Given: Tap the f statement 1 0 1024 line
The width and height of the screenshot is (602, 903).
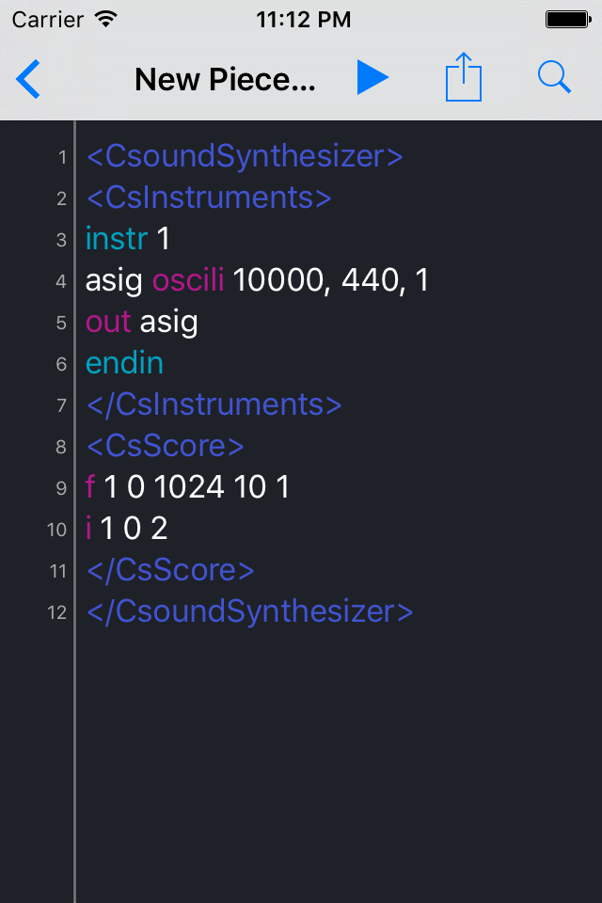Looking at the screenshot, I should (x=187, y=486).
